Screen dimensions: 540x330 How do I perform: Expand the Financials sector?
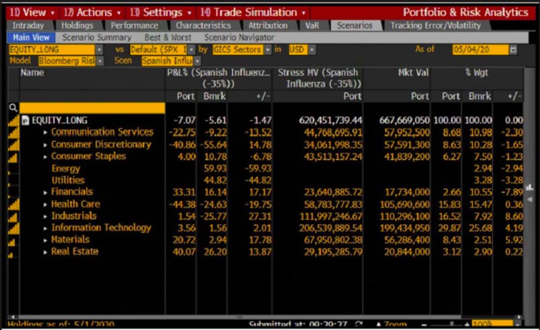tap(45, 192)
